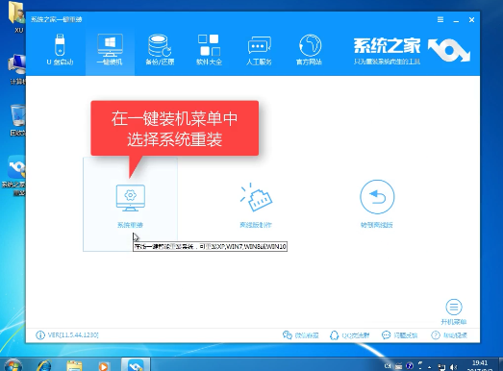Screen dimensions: 503x371
Task: Open the QQ交流群 link
Action: [x=356, y=335]
